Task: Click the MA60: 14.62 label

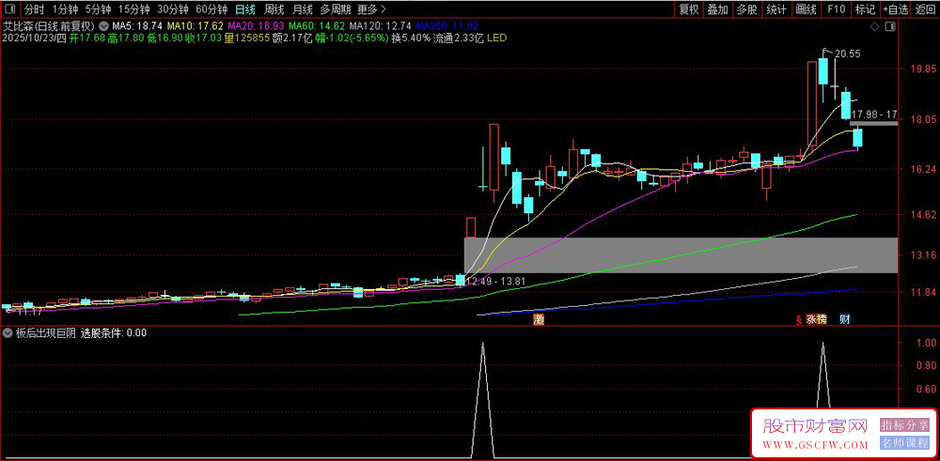Action: 317,26
